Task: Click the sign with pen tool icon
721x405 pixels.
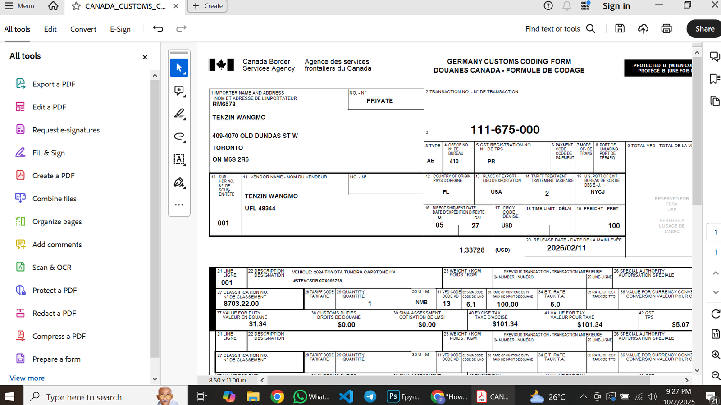Action: tap(179, 182)
